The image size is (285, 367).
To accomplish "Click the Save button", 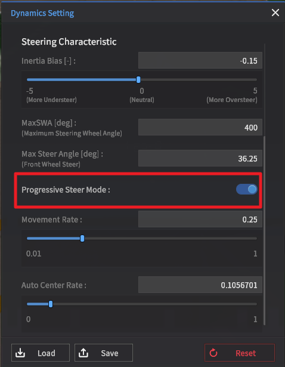I will point(104,353).
